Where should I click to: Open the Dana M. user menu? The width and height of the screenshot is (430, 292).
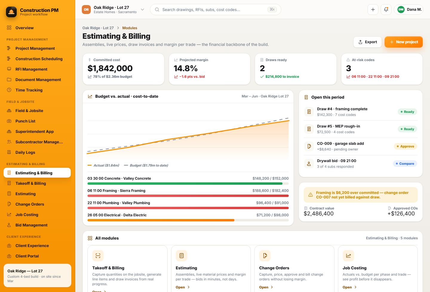(x=409, y=10)
